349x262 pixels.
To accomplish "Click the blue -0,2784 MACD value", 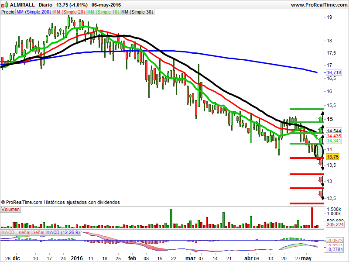I will tap(335, 249).
